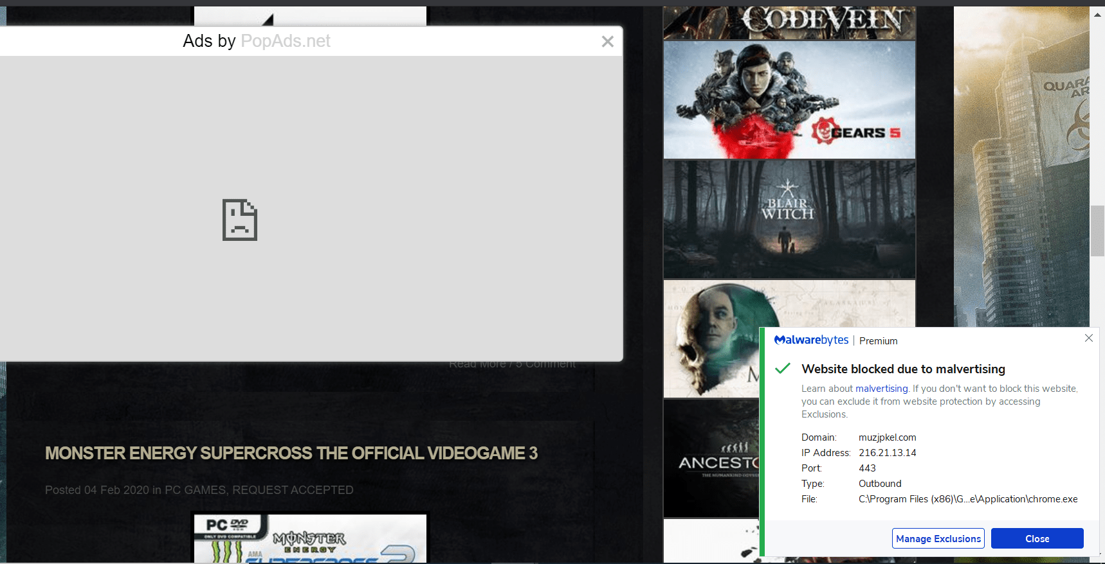Select the IP address 216.21.13.14
1105x564 pixels.
pos(887,453)
